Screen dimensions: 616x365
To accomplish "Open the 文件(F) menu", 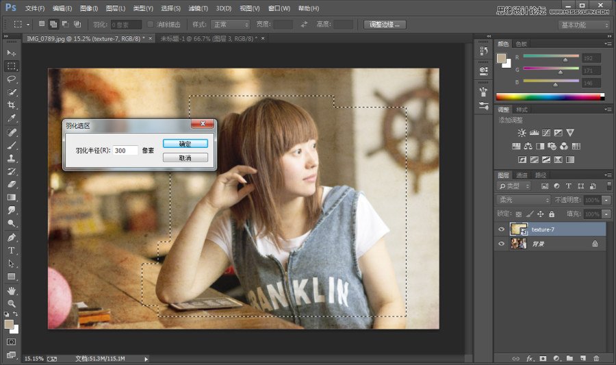I will (x=35, y=8).
